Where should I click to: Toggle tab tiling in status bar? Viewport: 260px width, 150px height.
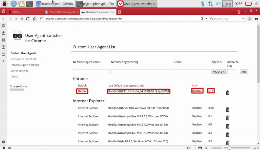coord(194,148)
